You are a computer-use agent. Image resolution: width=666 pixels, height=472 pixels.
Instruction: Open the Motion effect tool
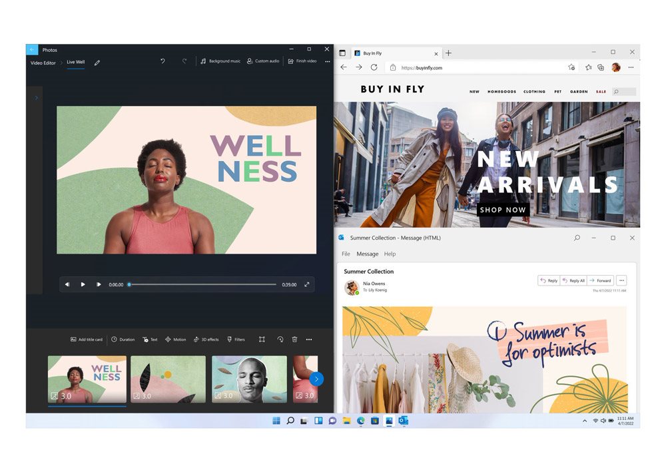coord(176,340)
